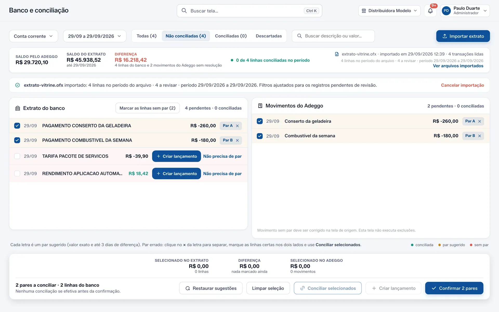Open the Conta corrente dropdown
Screen dimensions: 499x312
click(34, 36)
